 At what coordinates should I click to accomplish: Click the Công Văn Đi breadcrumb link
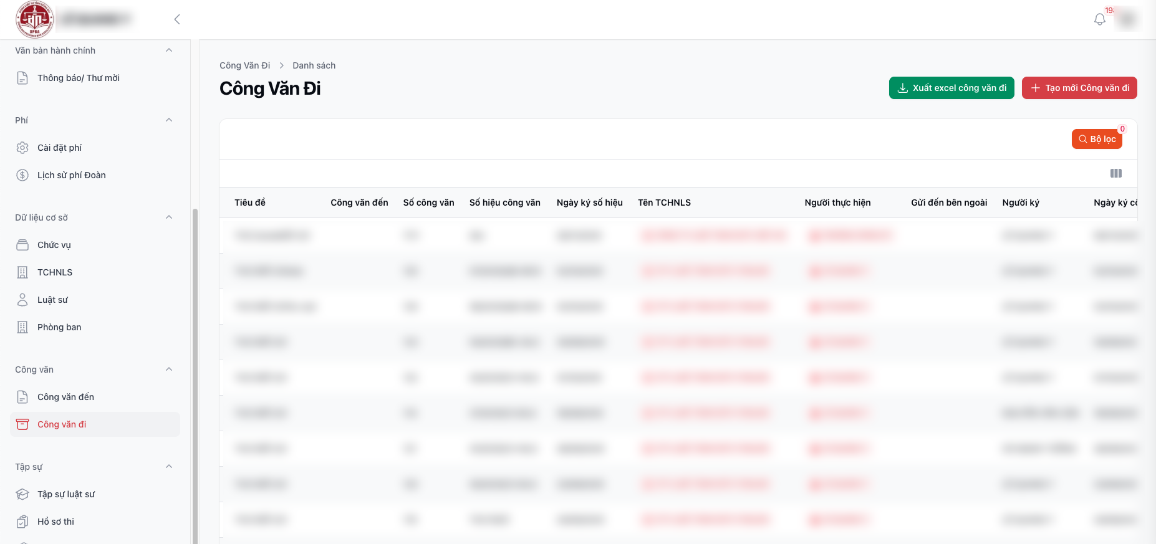[x=244, y=65]
